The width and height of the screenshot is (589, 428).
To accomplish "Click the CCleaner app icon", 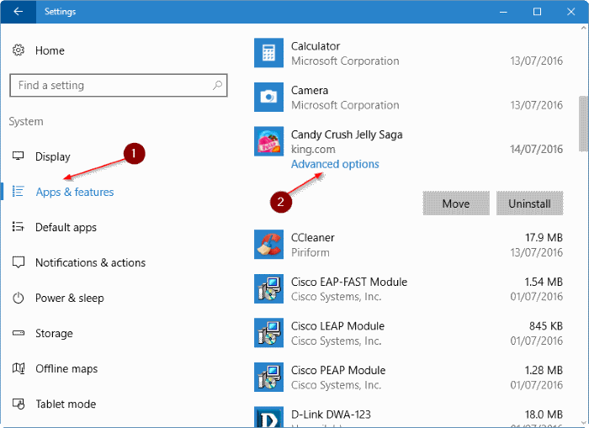I will pyautogui.click(x=268, y=245).
